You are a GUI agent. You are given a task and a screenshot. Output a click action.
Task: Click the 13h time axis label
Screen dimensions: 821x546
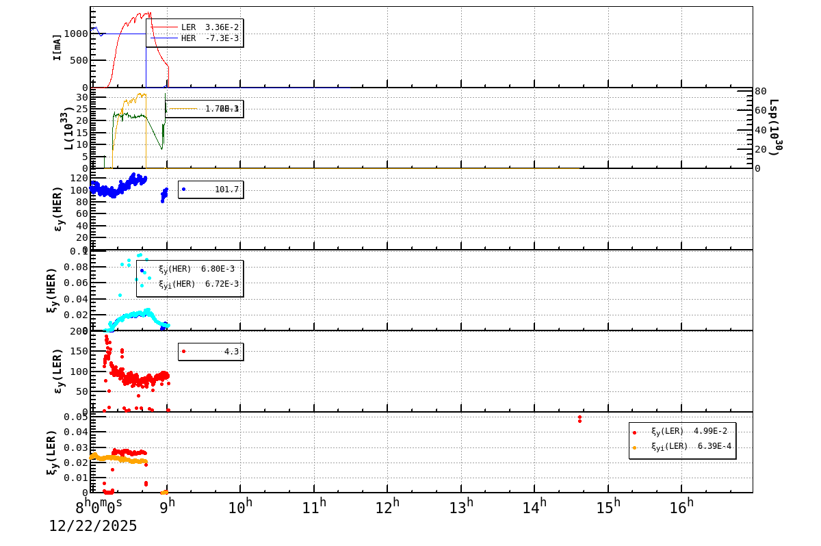pos(462,506)
